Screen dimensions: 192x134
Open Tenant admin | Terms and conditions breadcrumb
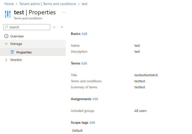(48, 4)
